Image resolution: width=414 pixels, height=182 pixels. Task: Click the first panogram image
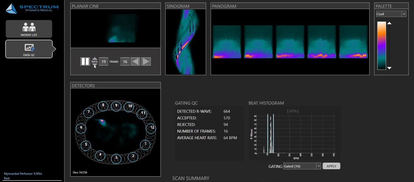tap(227, 42)
